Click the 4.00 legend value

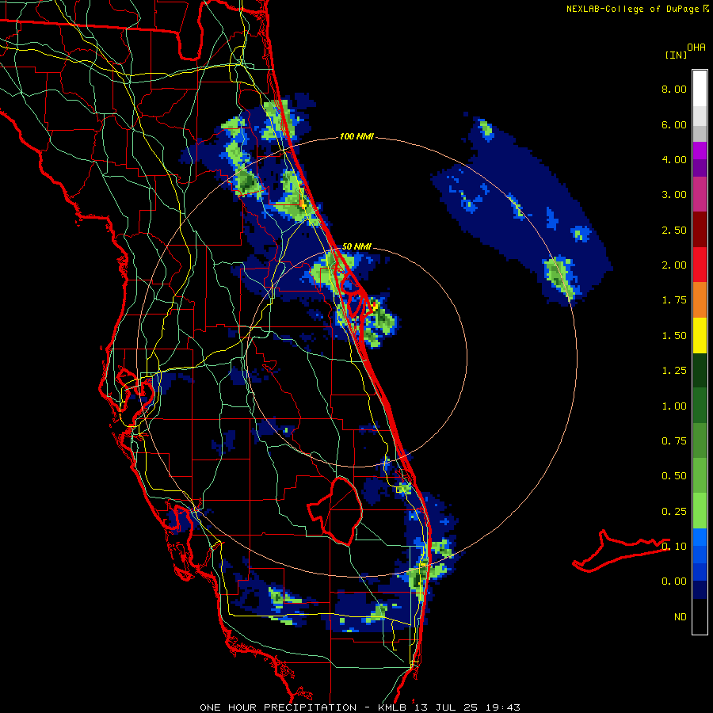(x=674, y=159)
